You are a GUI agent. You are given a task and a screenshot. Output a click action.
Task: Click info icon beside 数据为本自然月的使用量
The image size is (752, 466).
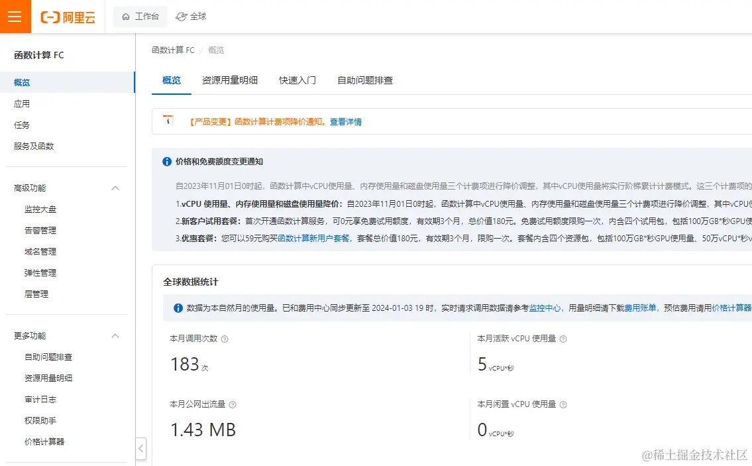178,308
